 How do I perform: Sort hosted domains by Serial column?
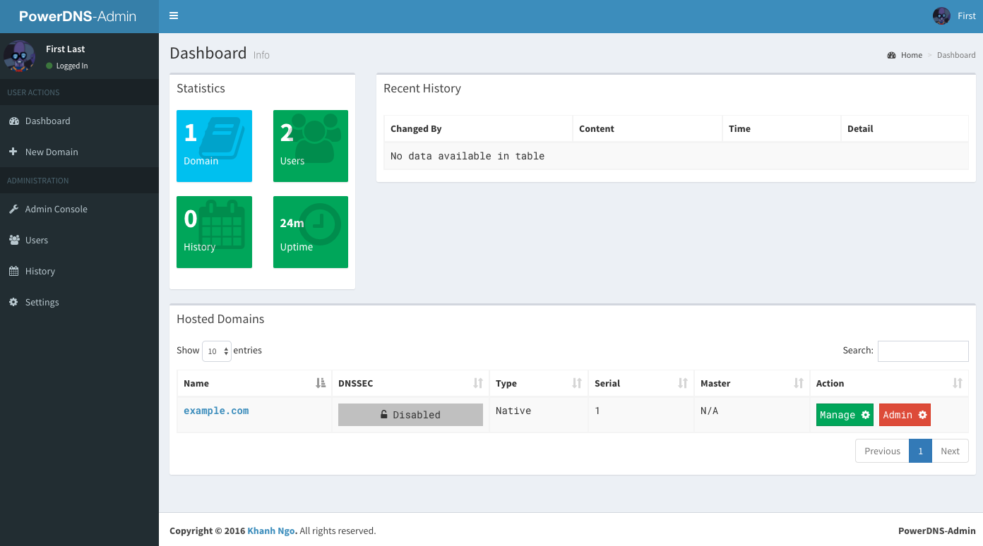point(641,383)
